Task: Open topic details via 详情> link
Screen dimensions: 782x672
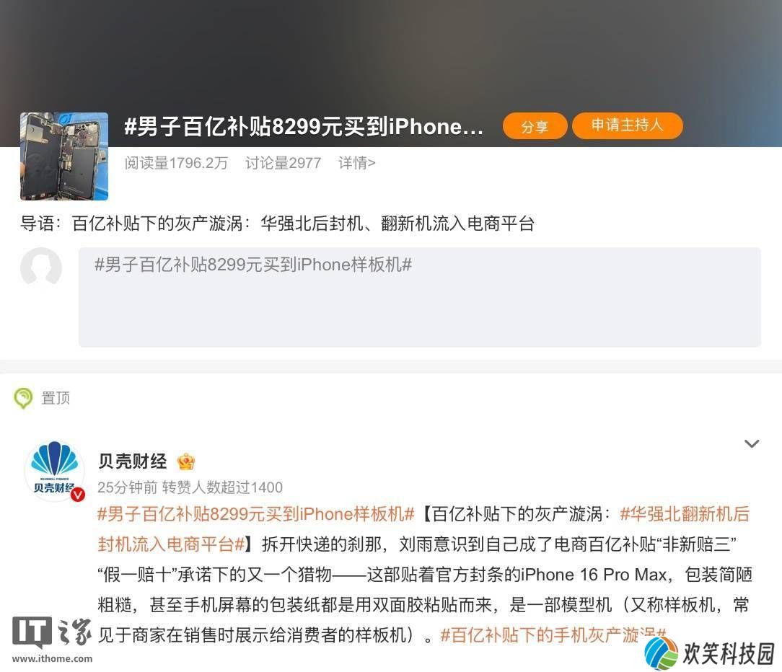Action: [x=356, y=163]
